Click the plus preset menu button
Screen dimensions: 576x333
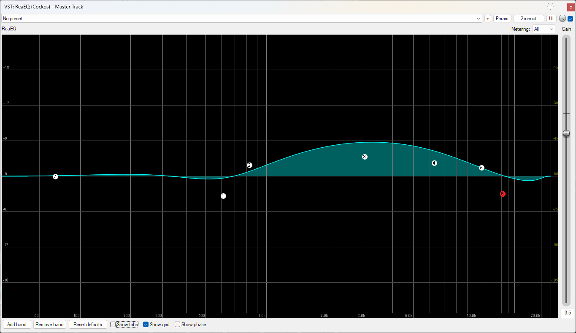[488, 19]
